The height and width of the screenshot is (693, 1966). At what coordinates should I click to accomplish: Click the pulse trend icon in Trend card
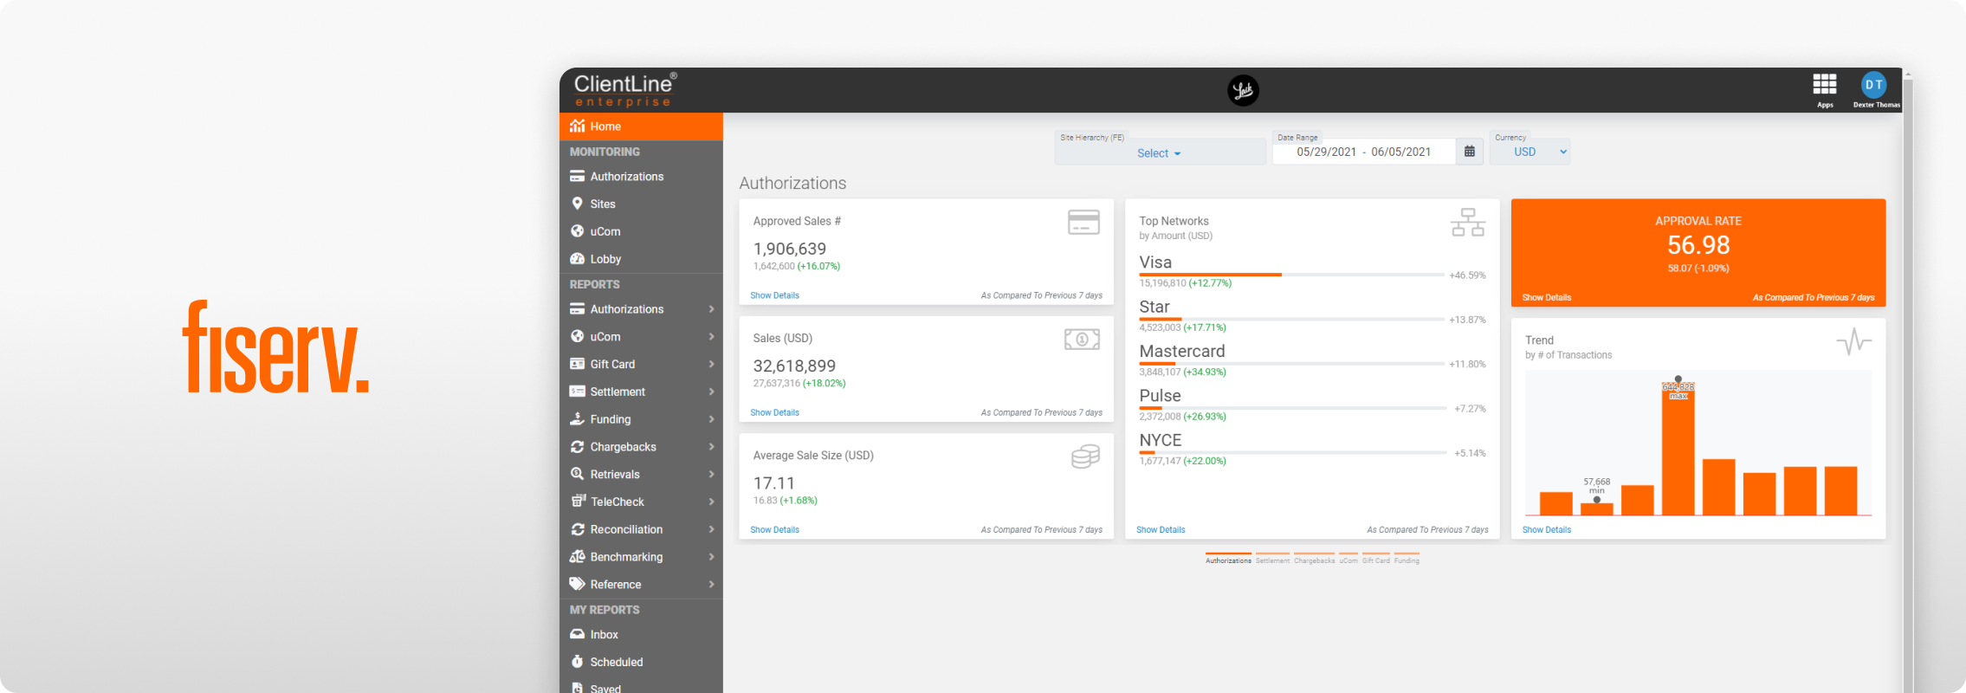click(x=1853, y=341)
